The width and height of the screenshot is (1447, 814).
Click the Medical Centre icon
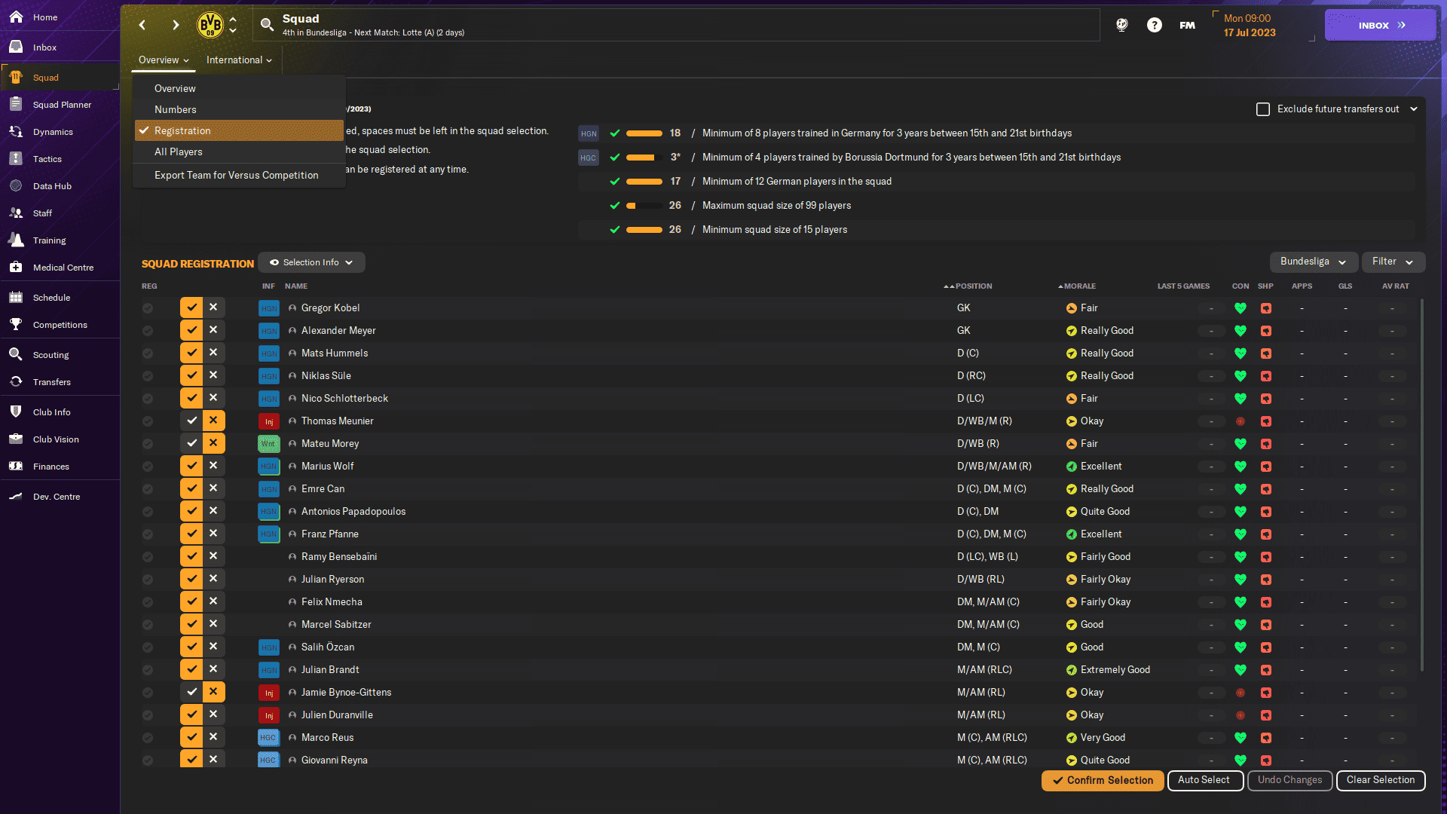point(16,267)
